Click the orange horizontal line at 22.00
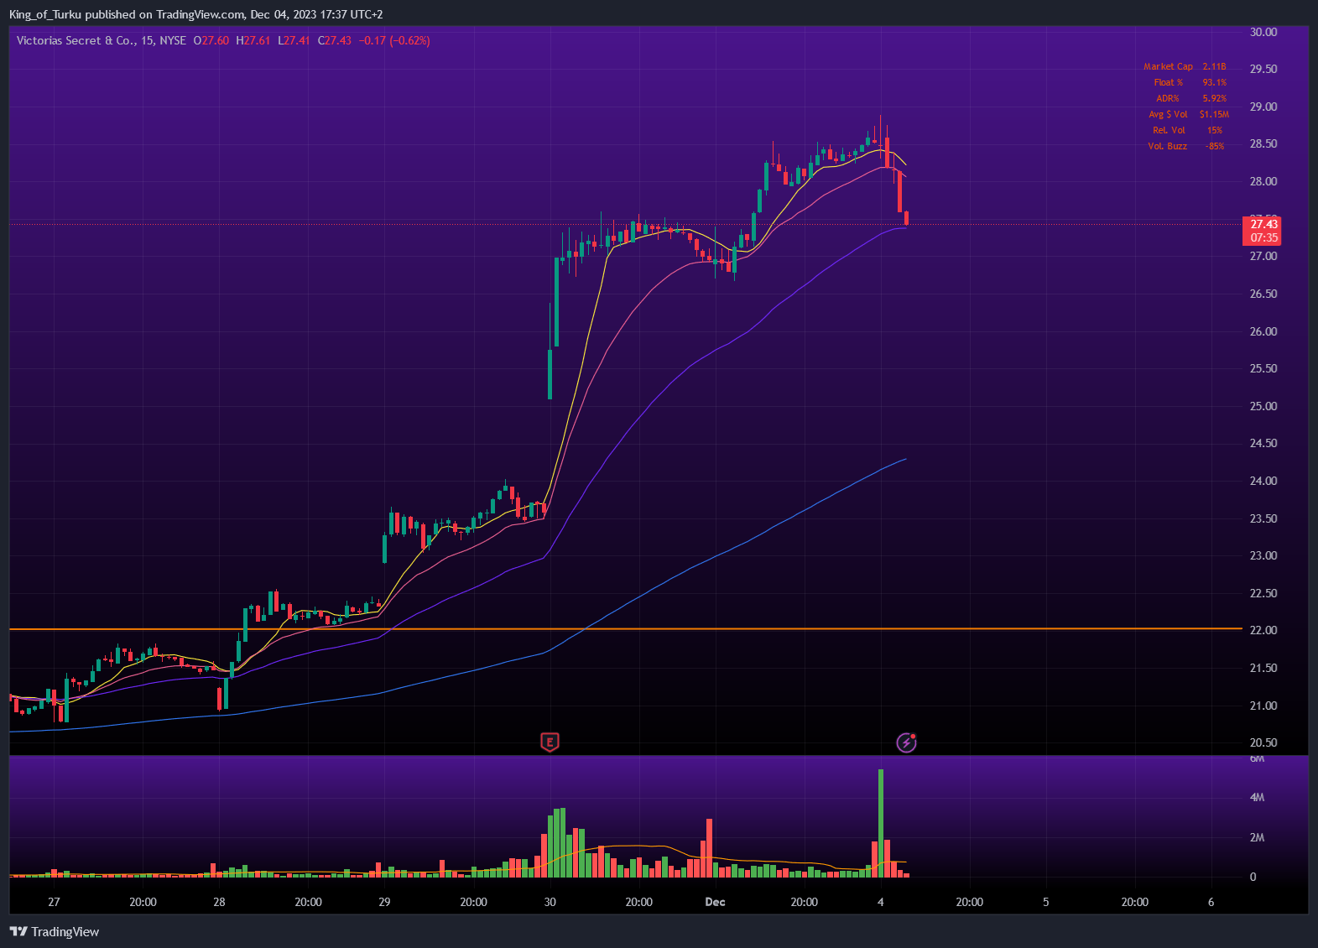 (x=625, y=628)
